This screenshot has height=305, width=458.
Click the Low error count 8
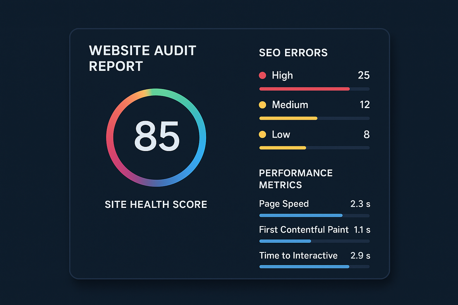pyautogui.click(x=367, y=135)
